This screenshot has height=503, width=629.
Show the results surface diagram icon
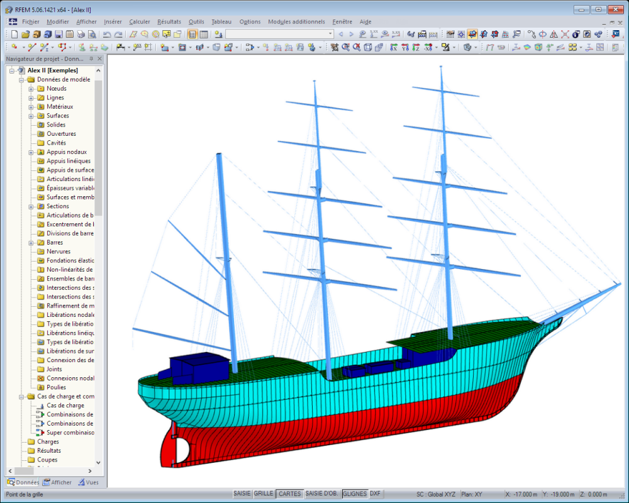[x=527, y=47]
